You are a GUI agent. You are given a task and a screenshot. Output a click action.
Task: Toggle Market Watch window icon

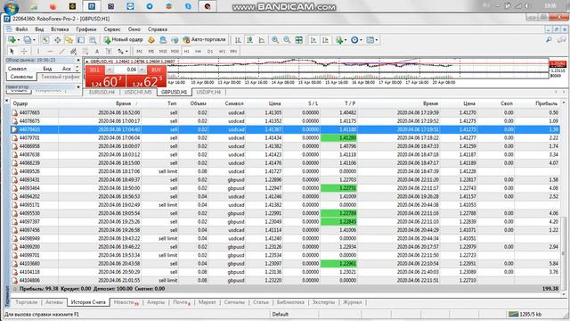tap(45, 39)
